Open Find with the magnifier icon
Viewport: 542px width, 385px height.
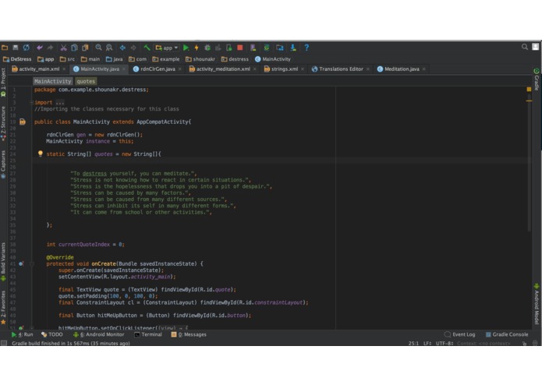tap(98, 48)
